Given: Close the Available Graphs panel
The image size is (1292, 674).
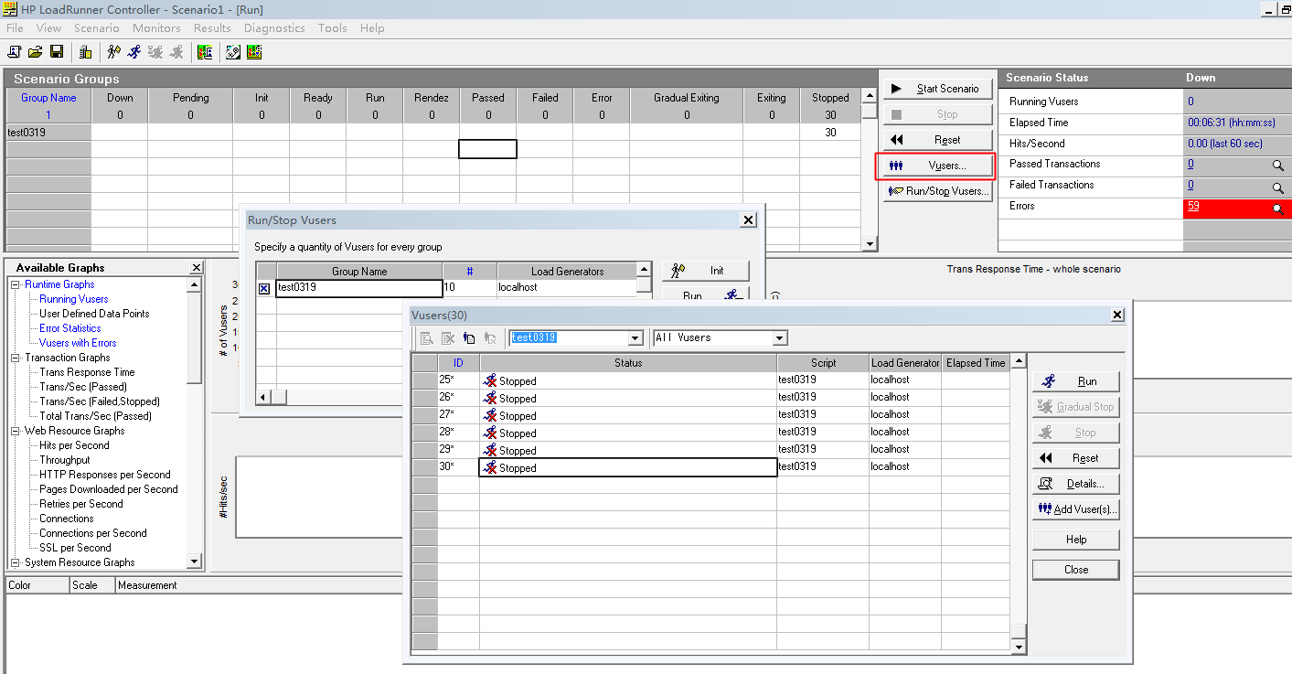Looking at the screenshot, I should tap(197, 267).
